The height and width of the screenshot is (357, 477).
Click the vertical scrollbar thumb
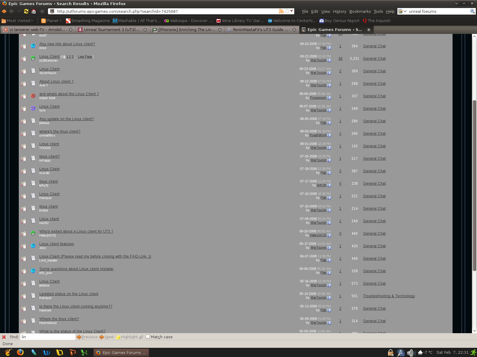474,186
